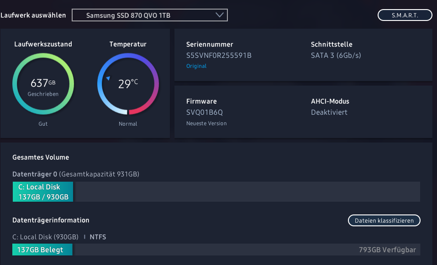
Task: Click the serial number S5SVNF0R255591B
Action: point(219,56)
